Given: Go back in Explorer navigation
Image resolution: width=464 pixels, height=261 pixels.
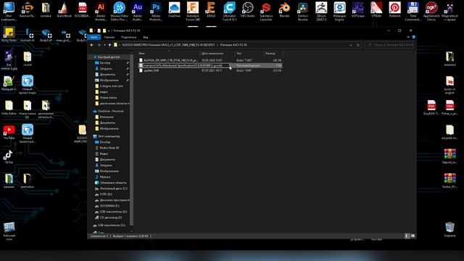Looking at the screenshot, I should click(92, 45).
